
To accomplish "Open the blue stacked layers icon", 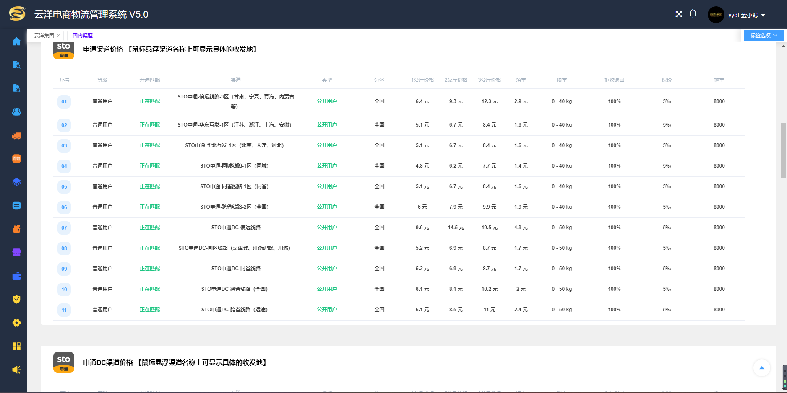I will tap(16, 182).
